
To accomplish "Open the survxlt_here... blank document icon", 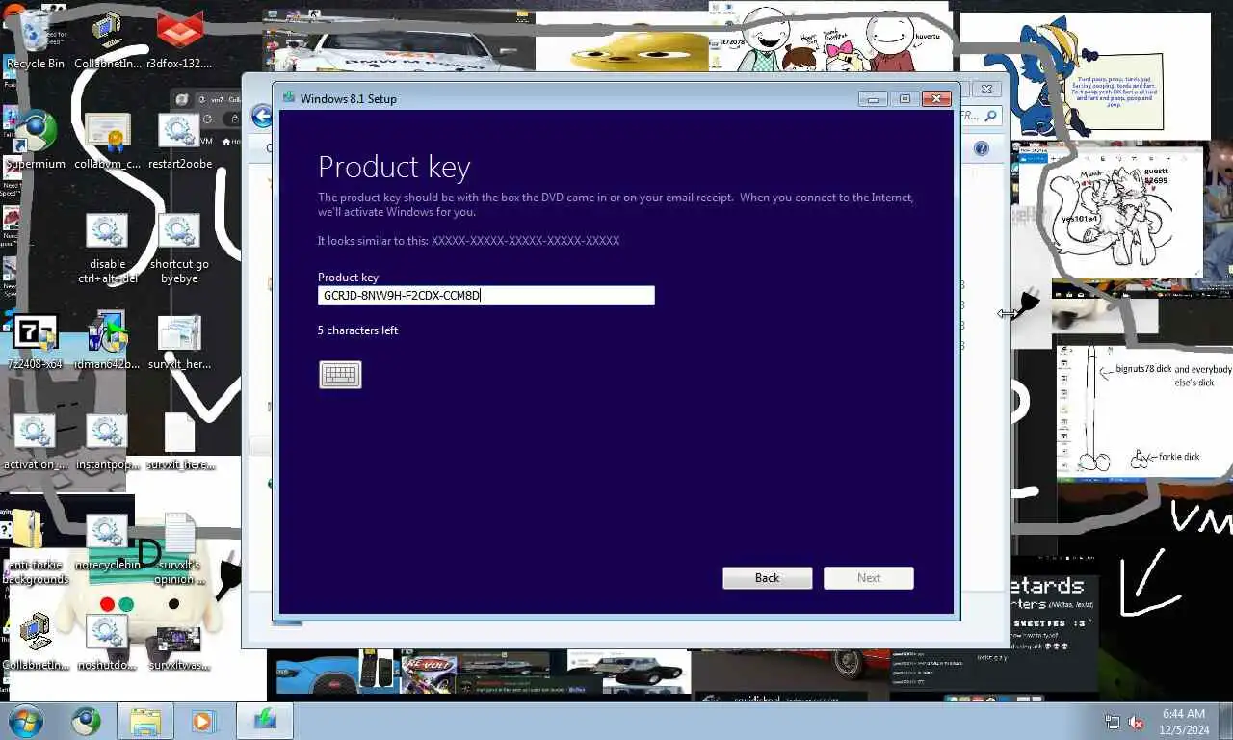I will [x=179, y=441].
